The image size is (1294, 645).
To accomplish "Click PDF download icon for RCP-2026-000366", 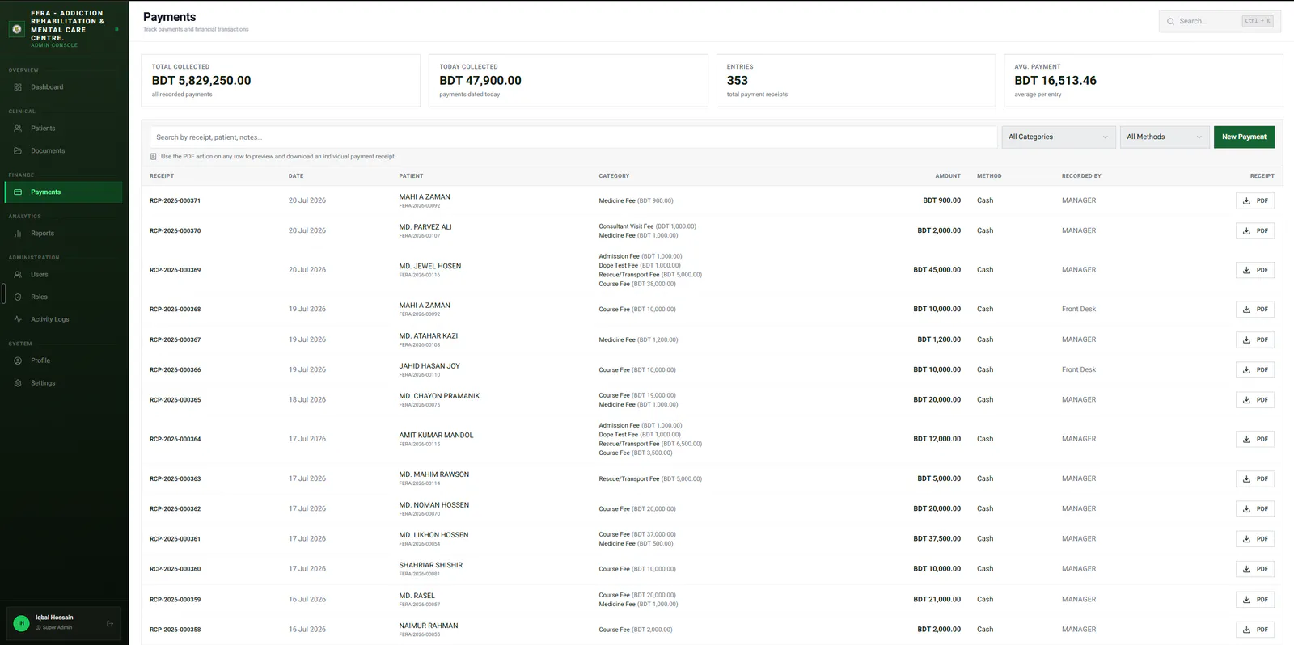I will click(1246, 370).
